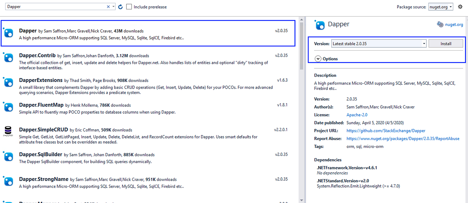Expand the Options section
The height and width of the screenshot is (203, 468).
tap(318, 59)
